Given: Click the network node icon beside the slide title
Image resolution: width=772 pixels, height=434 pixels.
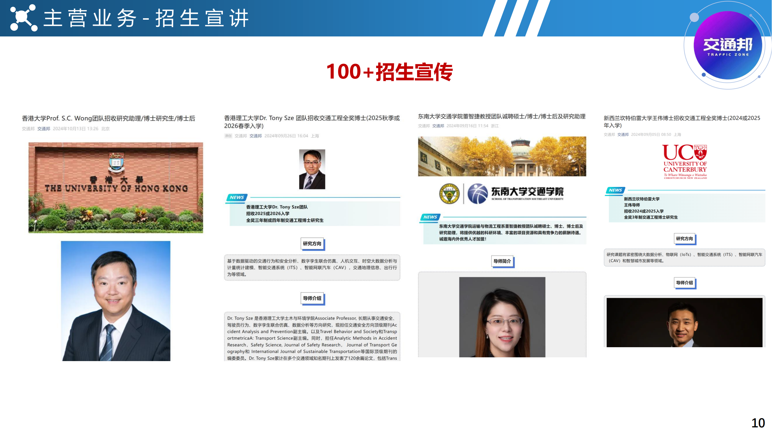Looking at the screenshot, I should coord(24,18).
